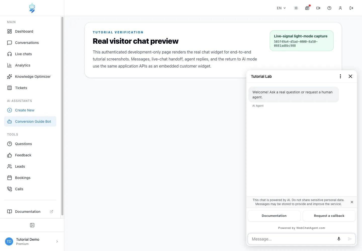The height and width of the screenshot is (251, 362).
Task: Close the Tutorial Lab chat widget
Action: pos(350,76)
